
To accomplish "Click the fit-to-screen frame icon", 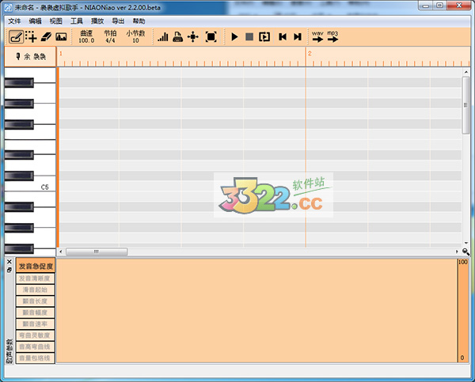I will point(211,37).
